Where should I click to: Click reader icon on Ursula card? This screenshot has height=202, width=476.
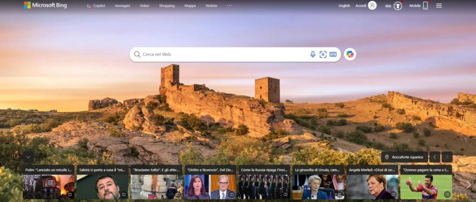pos(339,195)
